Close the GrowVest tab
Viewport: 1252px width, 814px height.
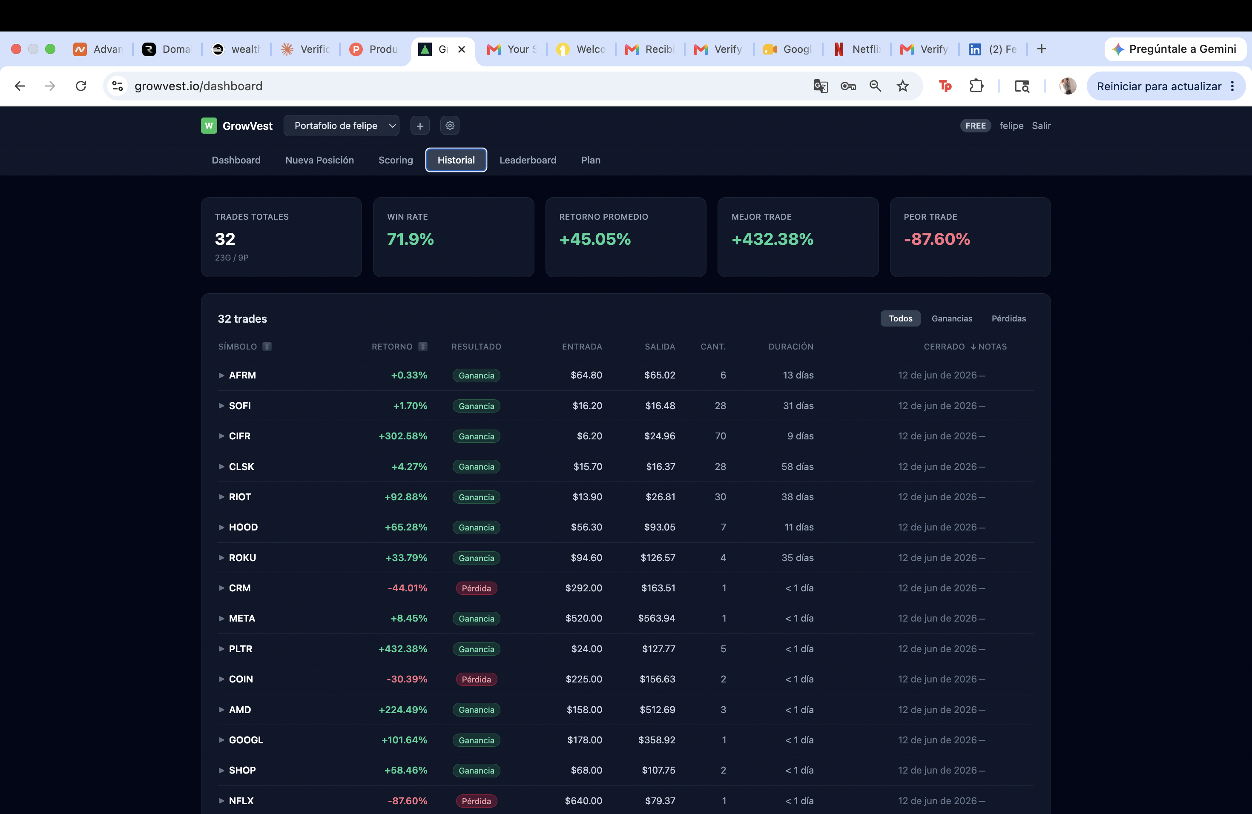461,49
